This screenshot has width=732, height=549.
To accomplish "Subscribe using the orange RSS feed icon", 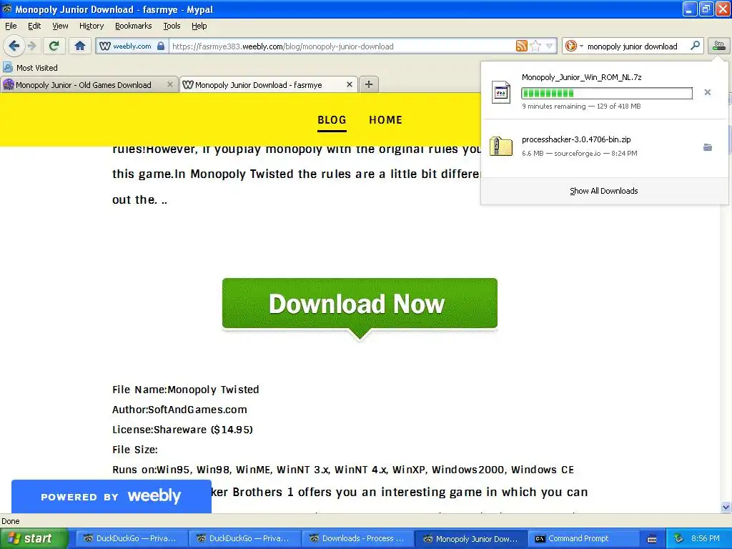I will [521, 46].
